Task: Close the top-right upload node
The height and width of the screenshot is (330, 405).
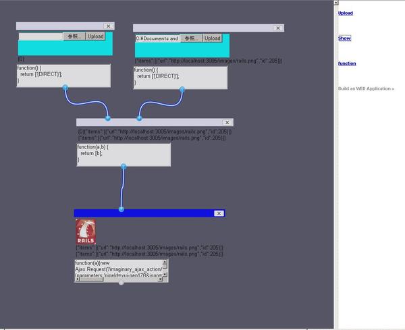Action: 277,28
